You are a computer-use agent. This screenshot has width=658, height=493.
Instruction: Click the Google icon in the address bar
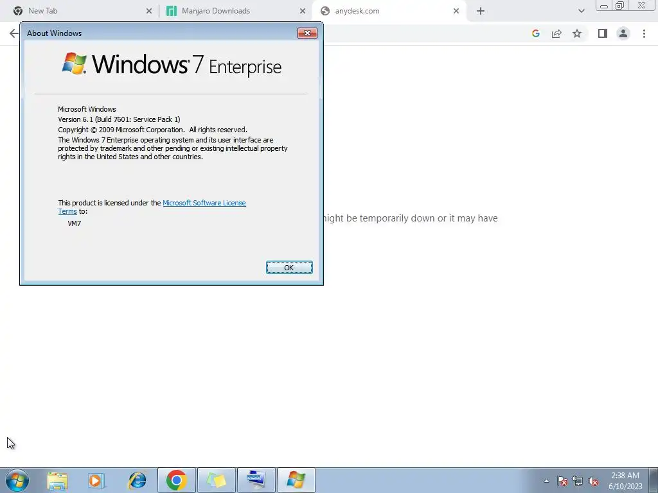[535, 33]
